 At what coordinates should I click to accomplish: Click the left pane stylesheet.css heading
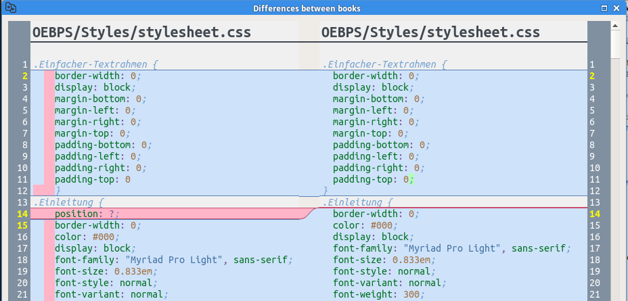coord(141,32)
